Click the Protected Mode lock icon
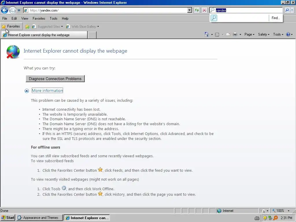The width and height of the screenshot is (296, 222). (x=263, y=211)
